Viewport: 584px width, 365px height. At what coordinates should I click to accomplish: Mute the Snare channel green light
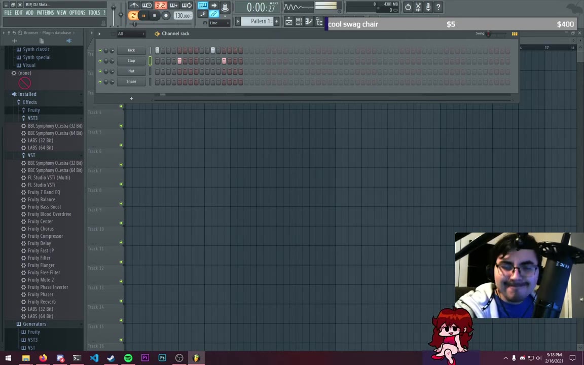coord(100,82)
